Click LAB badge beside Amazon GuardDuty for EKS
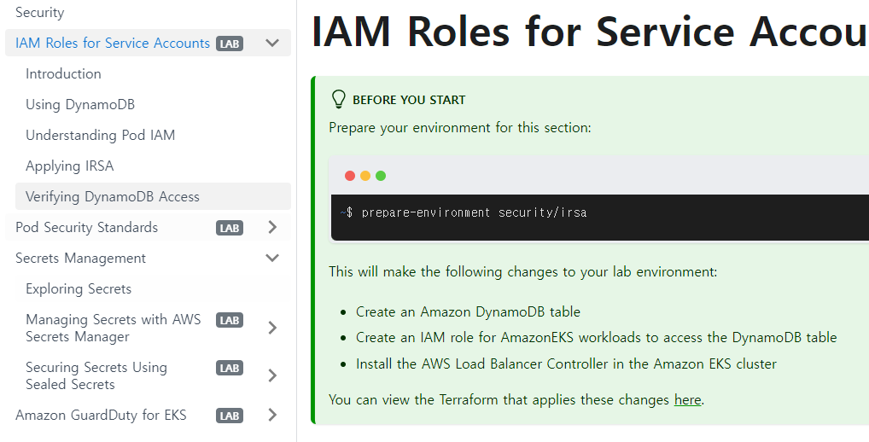 click(229, 416)
